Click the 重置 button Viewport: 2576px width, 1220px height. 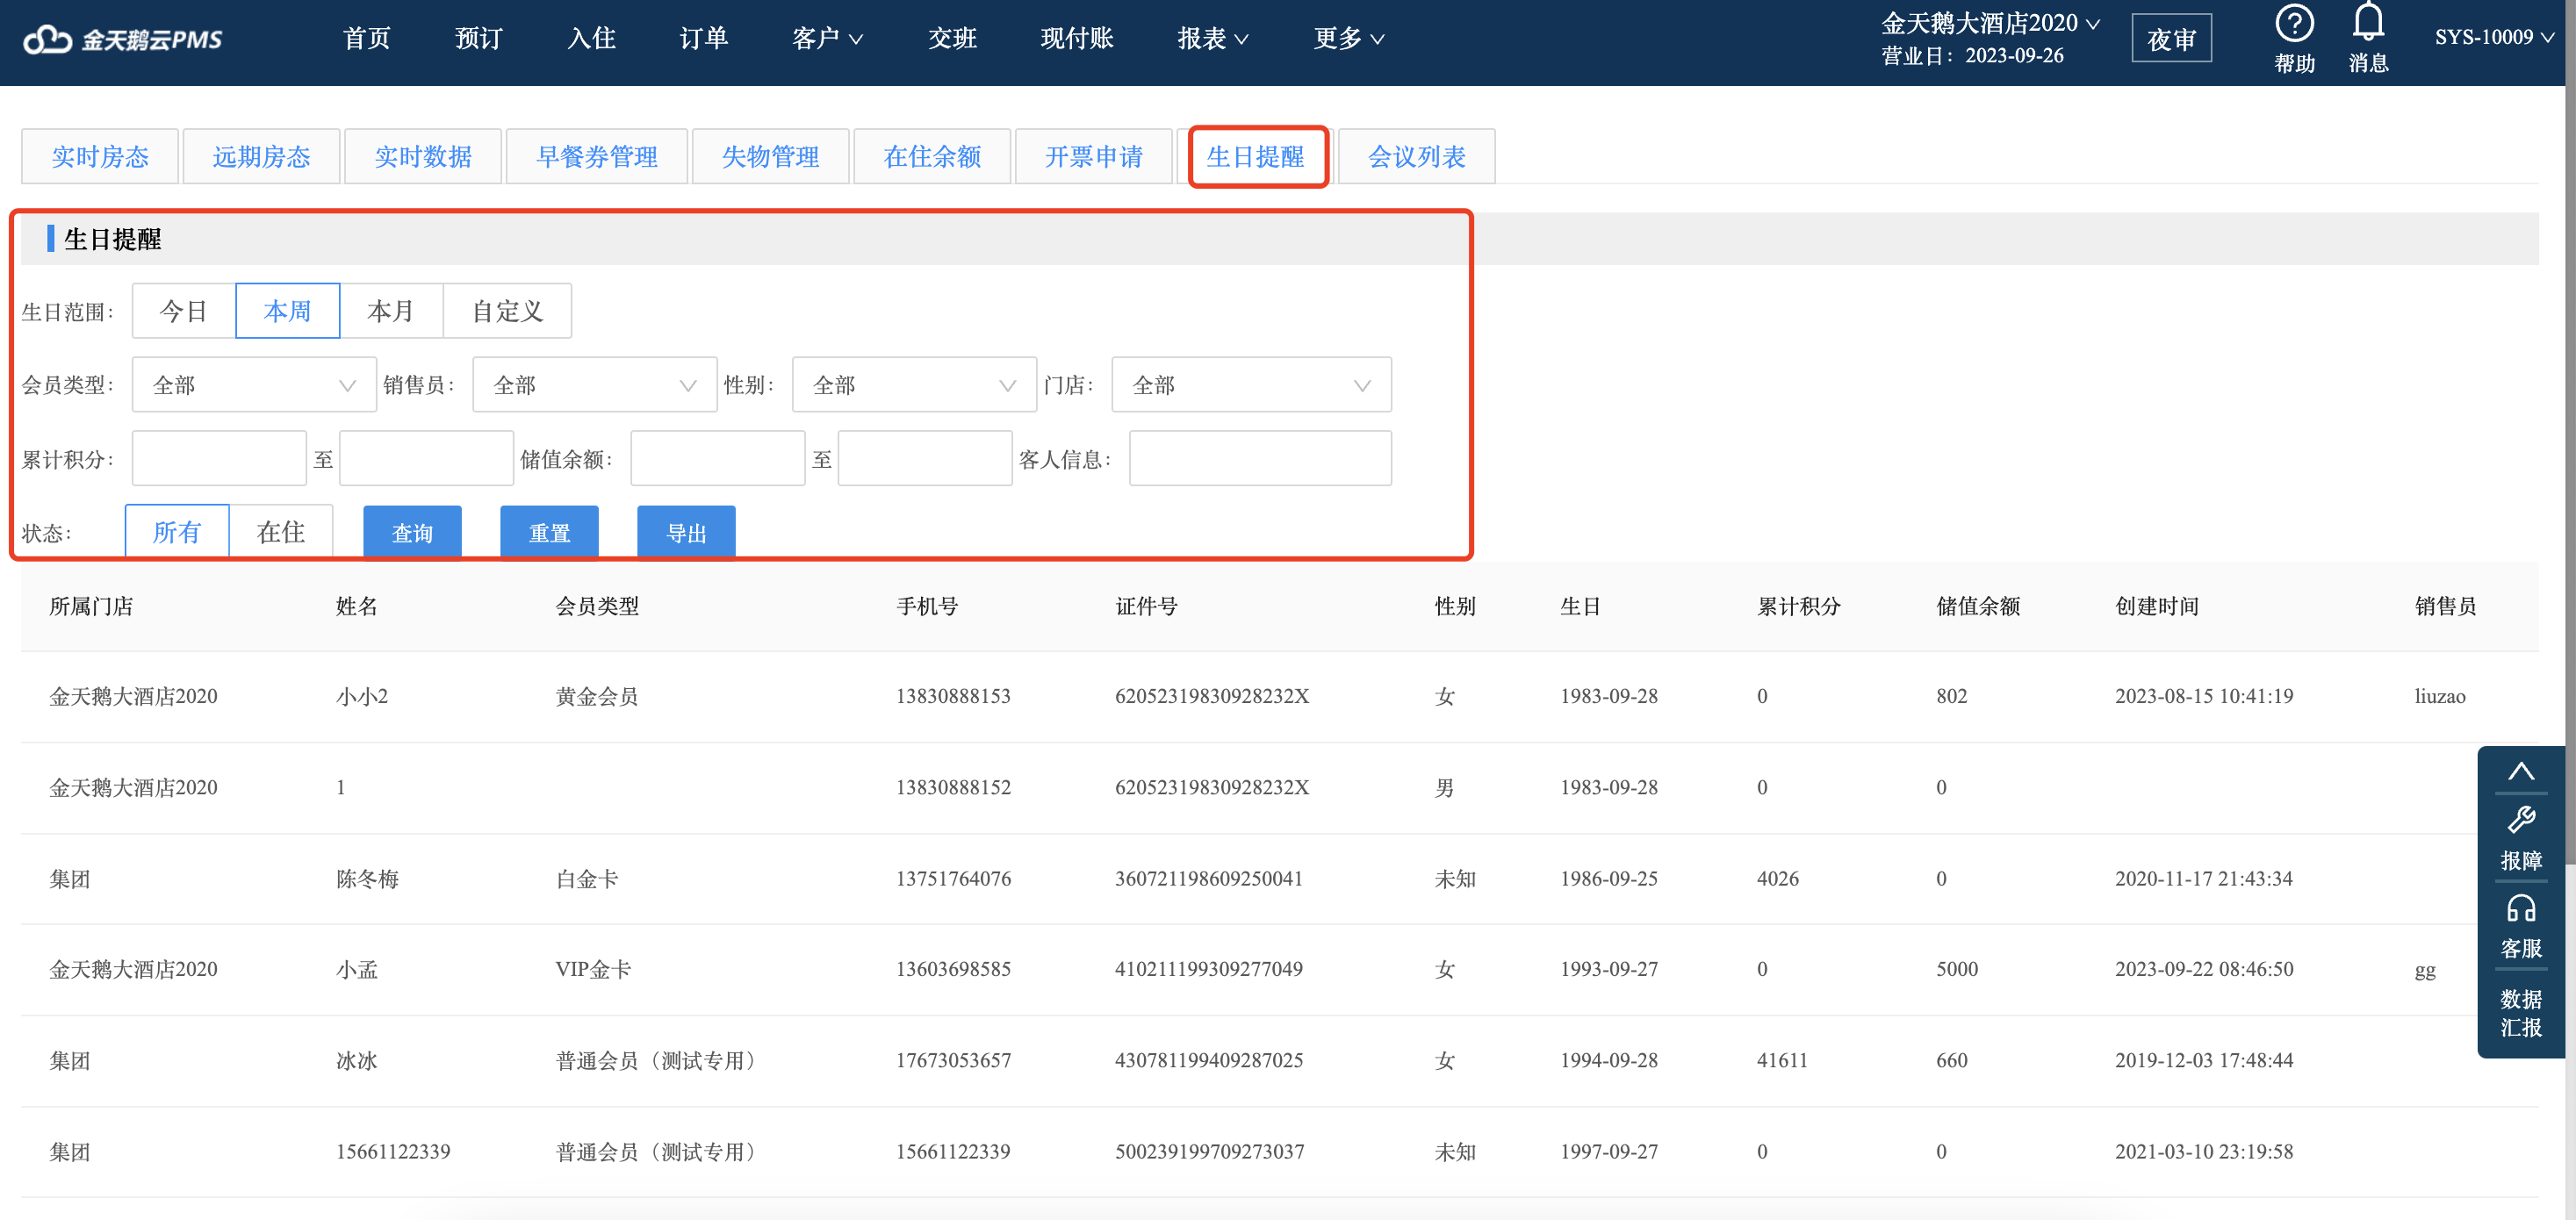(x=549, y=532)
